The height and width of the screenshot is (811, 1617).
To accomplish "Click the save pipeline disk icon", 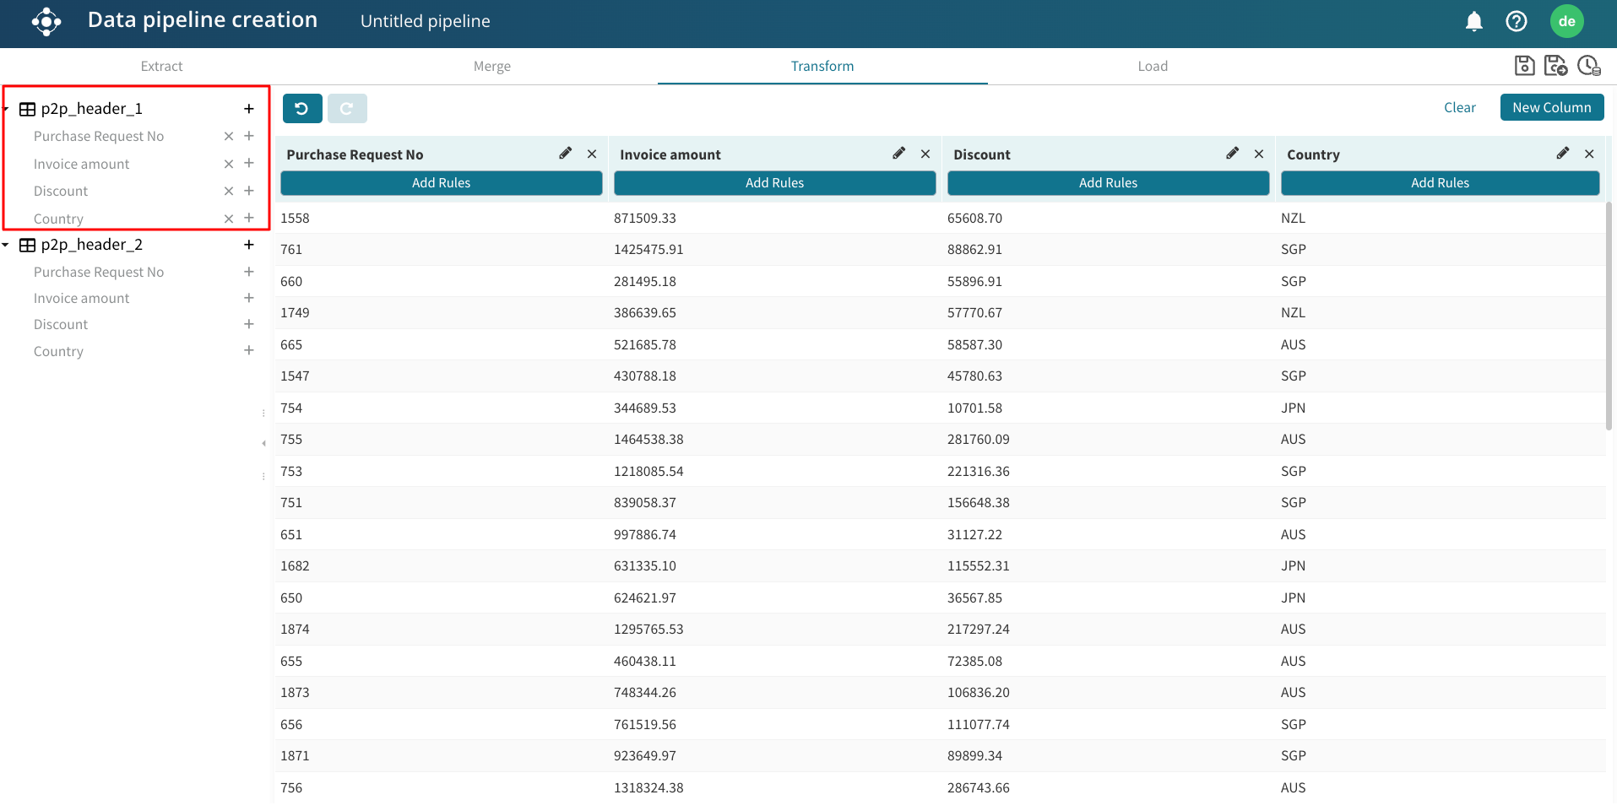I will pyautogui.click(x=1524, y=66).
